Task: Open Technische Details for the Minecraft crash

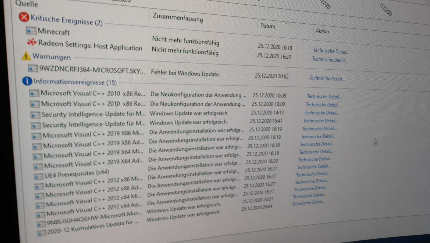Action: (x=331, y=51)
